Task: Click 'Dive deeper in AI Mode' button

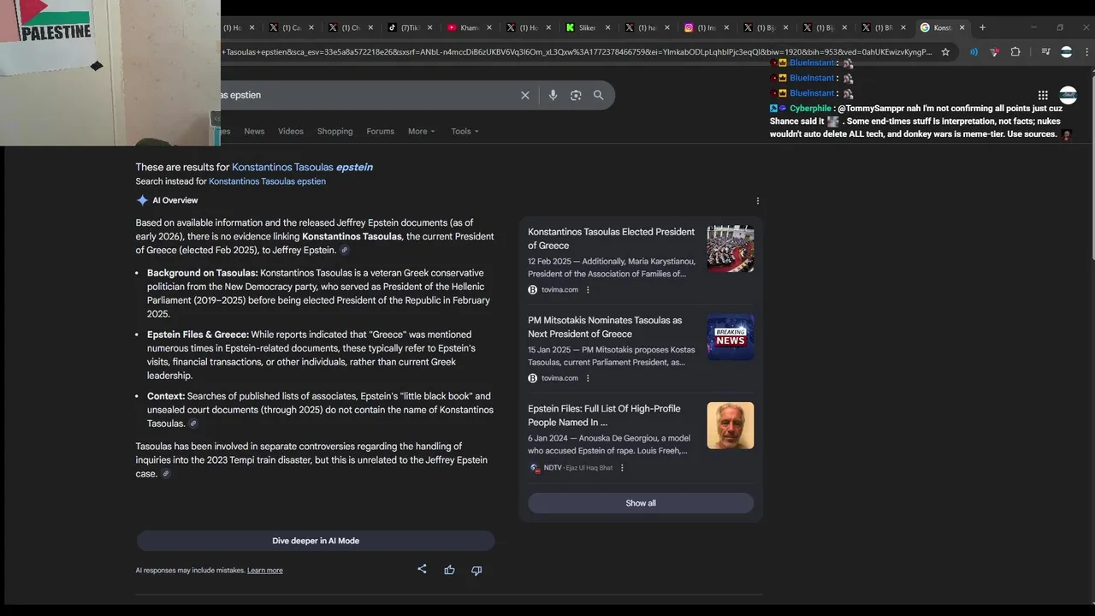Action: pos(316,541)
